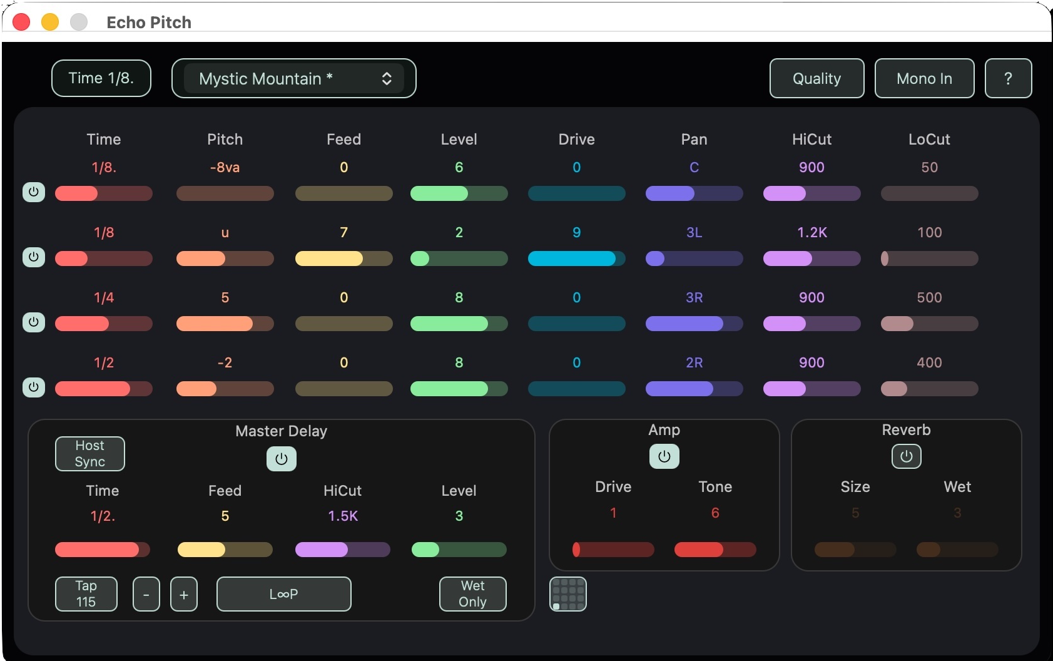Increase tempo with the plus button
1053x661 pixels.
coord(184,594)
